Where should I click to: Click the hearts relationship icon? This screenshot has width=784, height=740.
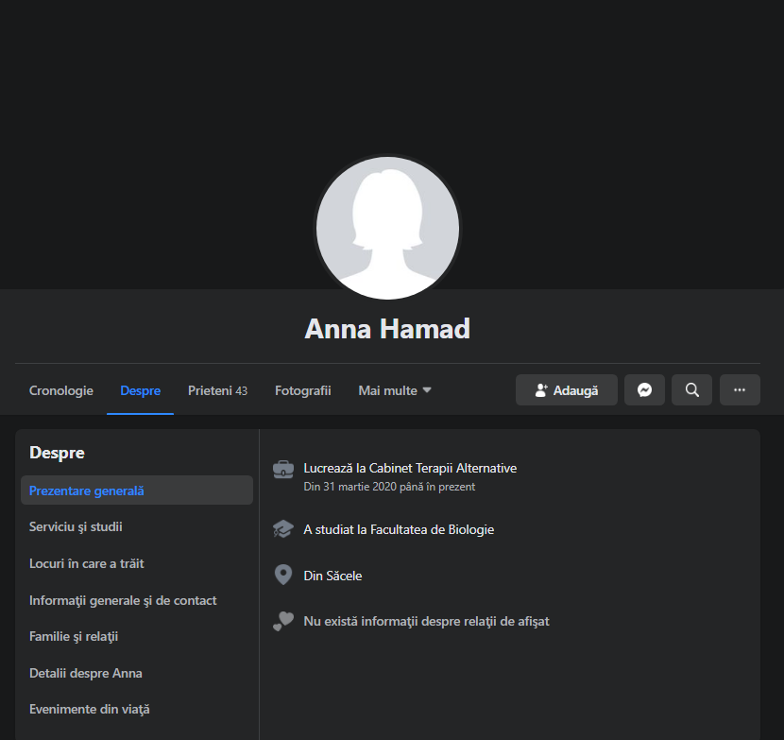(283, 621)
